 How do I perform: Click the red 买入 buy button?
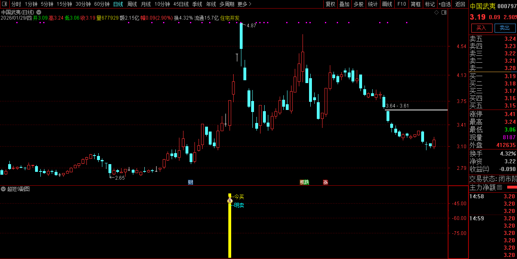pos(482,28)
